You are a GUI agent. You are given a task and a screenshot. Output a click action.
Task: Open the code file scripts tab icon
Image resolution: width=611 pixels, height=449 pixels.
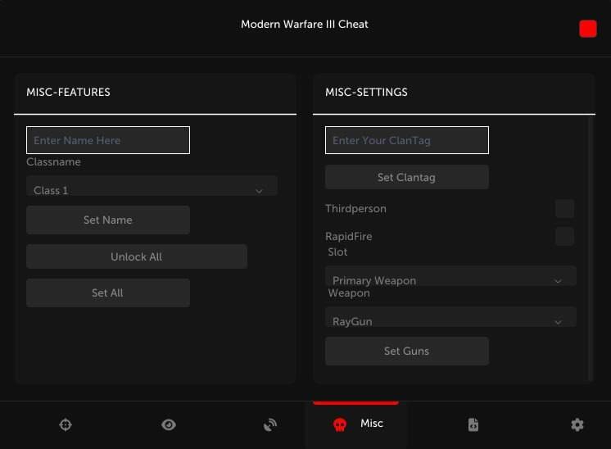[473, 424]
